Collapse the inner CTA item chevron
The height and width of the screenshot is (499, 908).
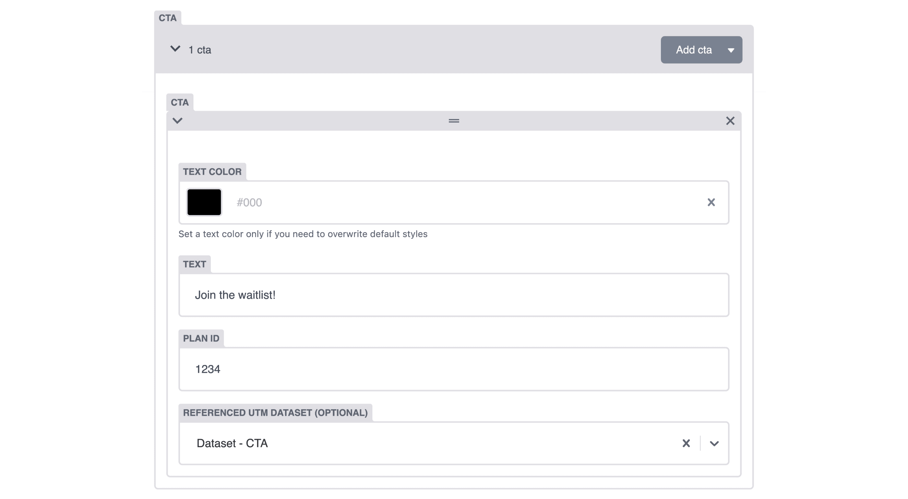177,121
